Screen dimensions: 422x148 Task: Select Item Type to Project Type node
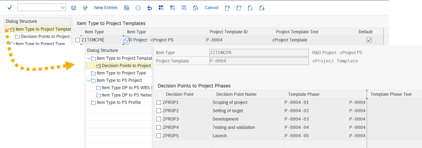point(121,73)
